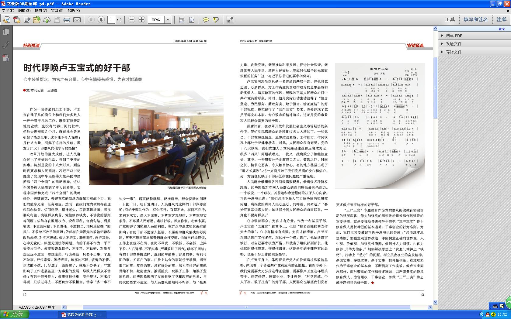Click the Create PDF toolbar icon

click(x=17, y=20)
